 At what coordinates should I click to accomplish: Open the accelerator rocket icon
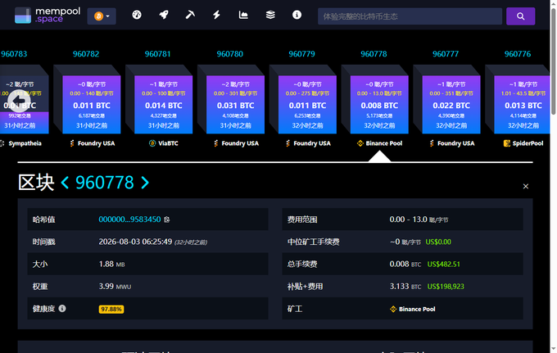coord(163,15)
